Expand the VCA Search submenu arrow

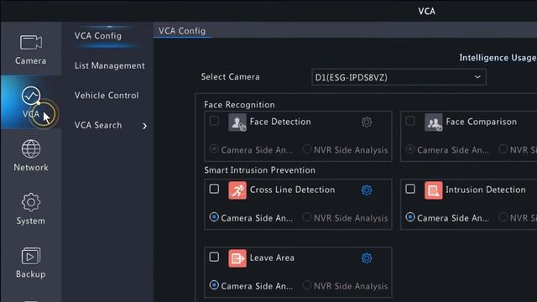(x=145, y=126)
